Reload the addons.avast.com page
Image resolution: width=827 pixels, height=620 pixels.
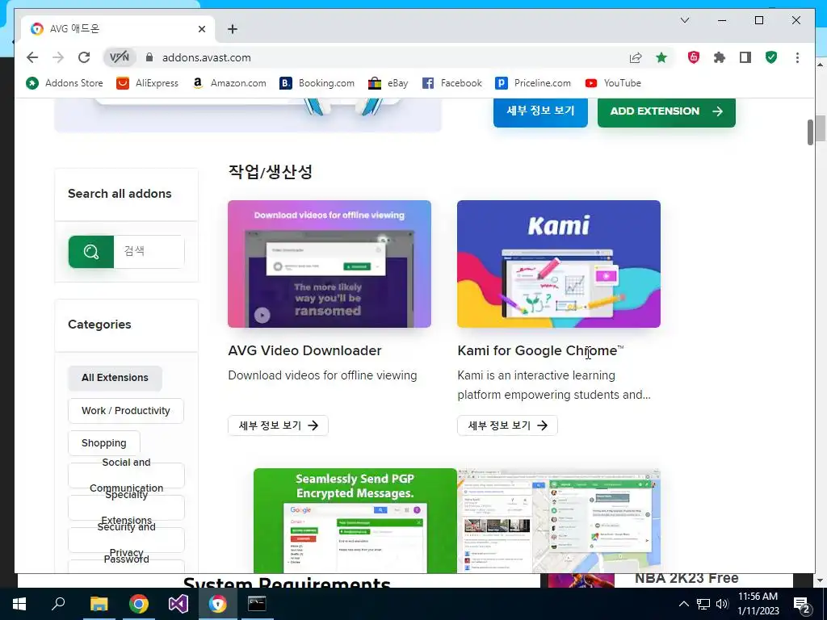click(x=84, y=57)
